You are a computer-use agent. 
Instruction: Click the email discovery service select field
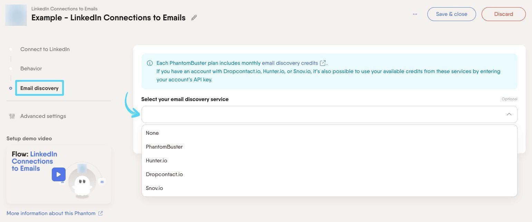click(329, 114)
